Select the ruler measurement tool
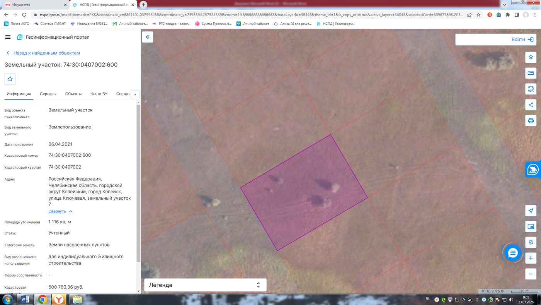The image size is (541, 305). click(531, 73)
